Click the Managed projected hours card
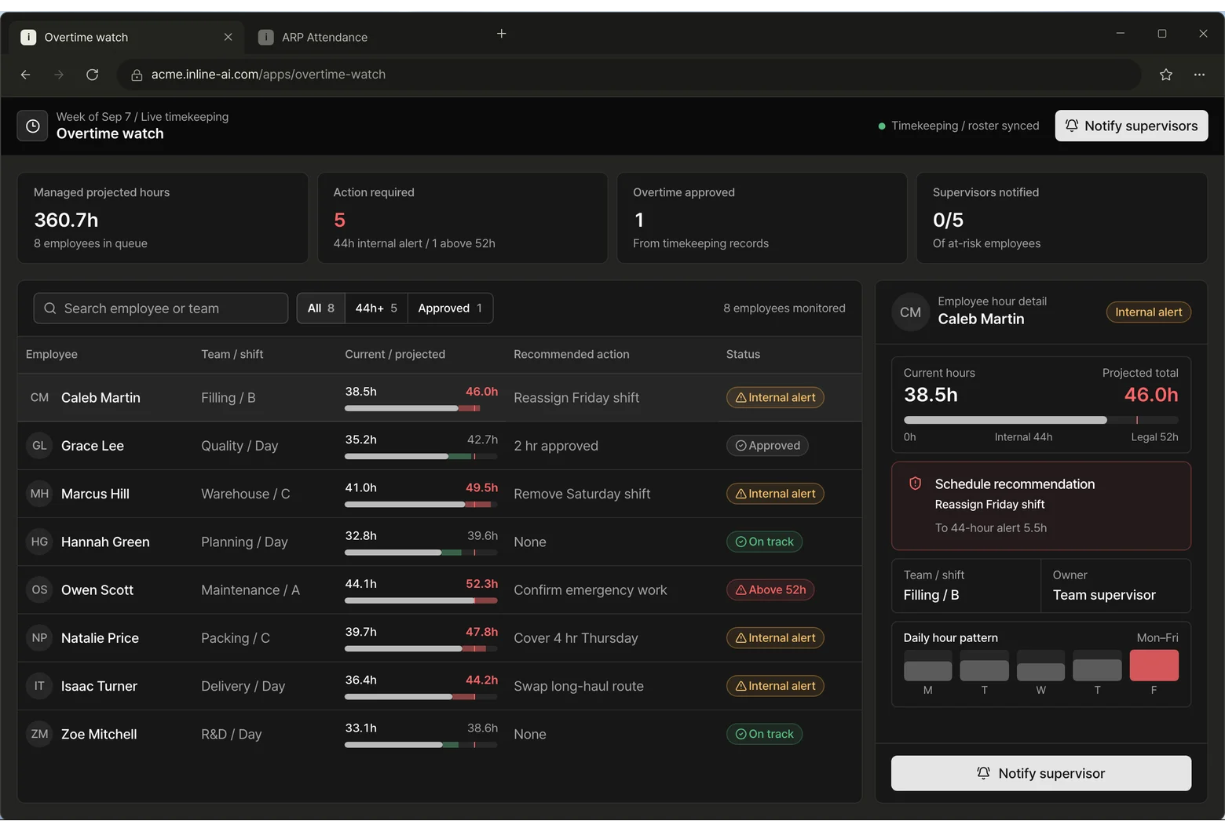Image resolution: width=1225 pixels, height=832 pixels. coord(163,218)
